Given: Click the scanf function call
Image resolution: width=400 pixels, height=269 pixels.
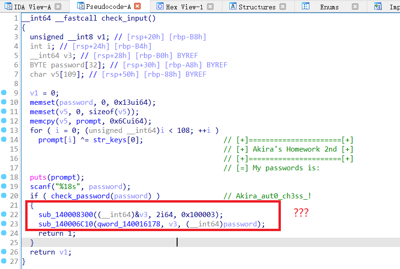Looking at the screenshot, I should point(40,187).
